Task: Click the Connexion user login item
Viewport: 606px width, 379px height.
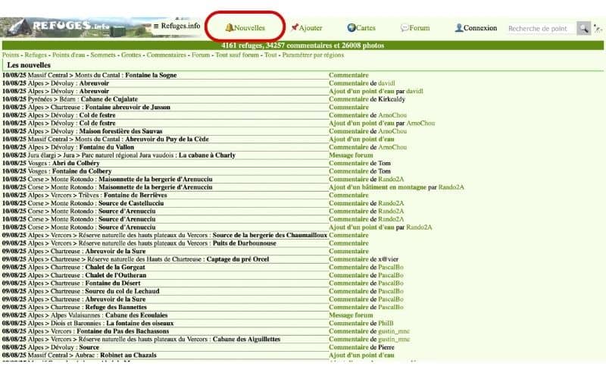Action: click(476, 28)
